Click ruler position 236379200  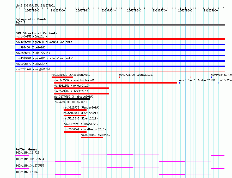(x=32, y=10)
